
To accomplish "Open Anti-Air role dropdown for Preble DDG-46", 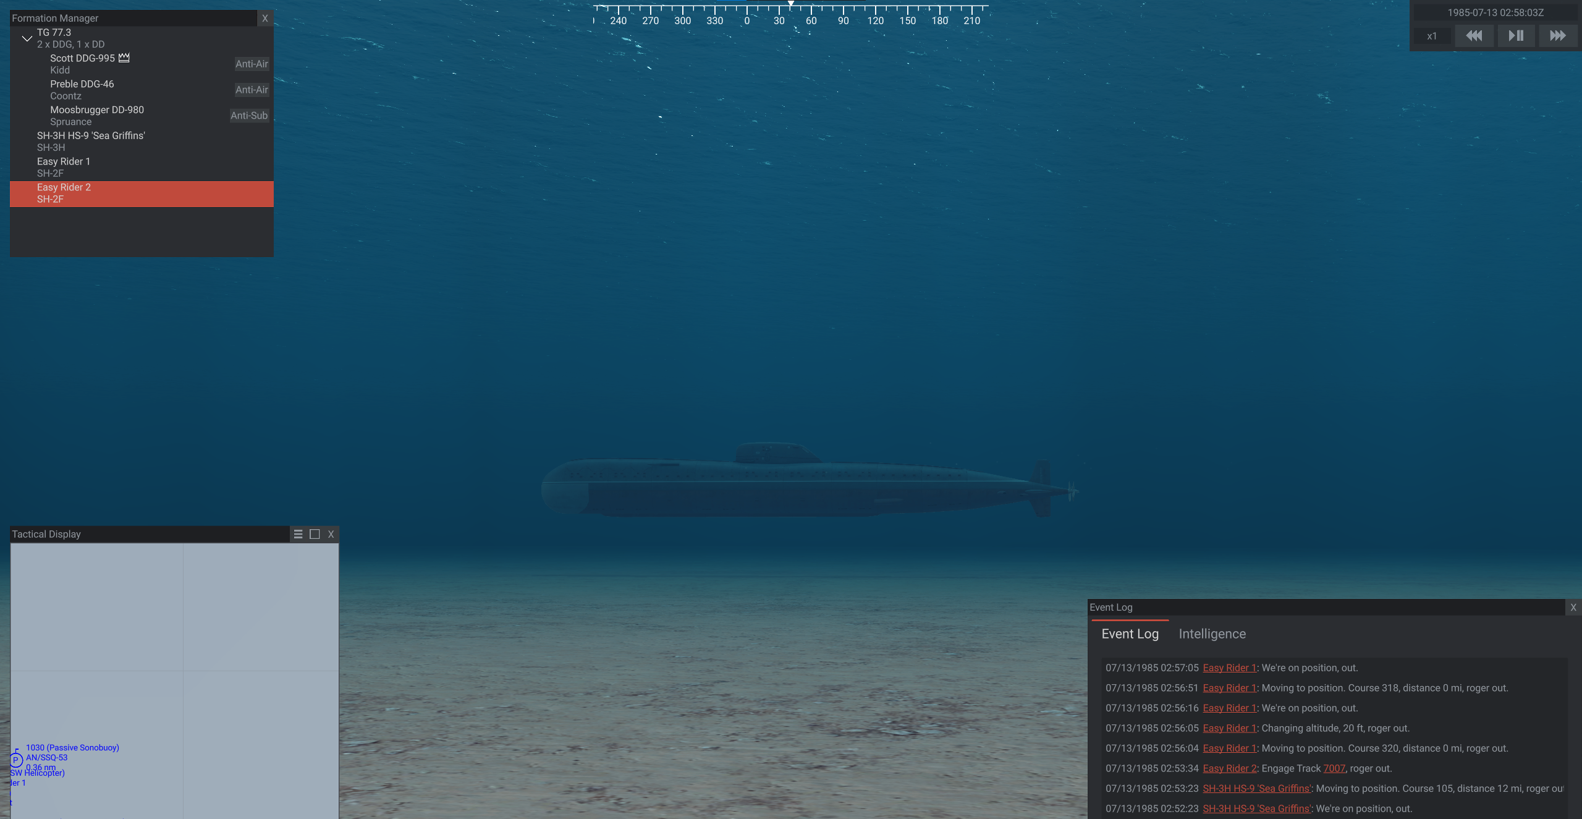I will [x=252, y=90].
